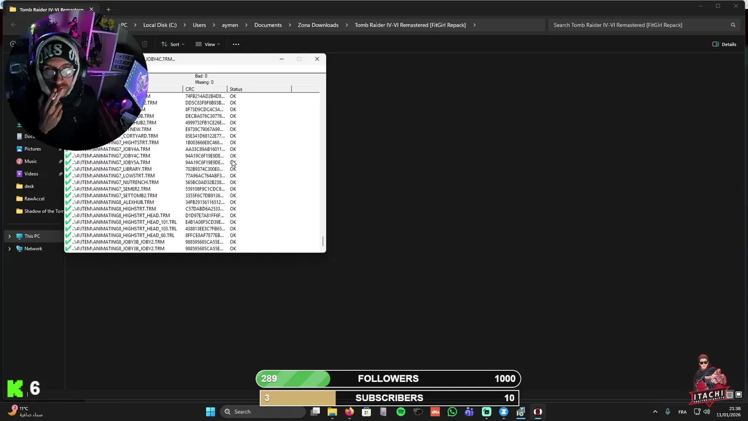The image size is (748, 421).
Task: Open Microsoft Teams from taskbar
Action: pyautogui.click(x=469, y=412)
